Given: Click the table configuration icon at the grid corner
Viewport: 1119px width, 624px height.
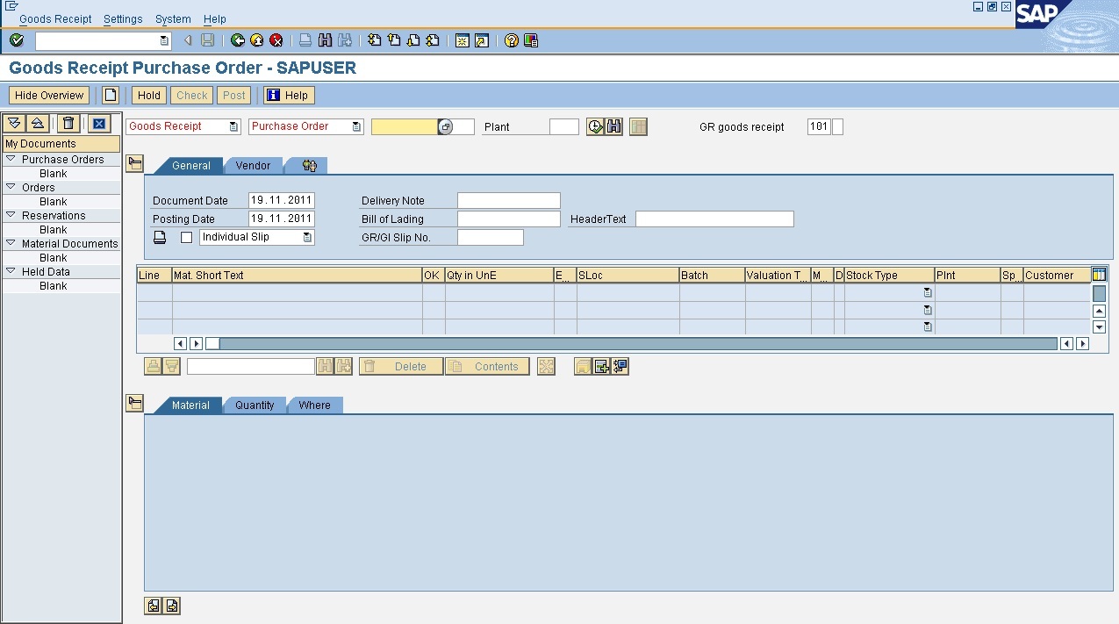Looking at the screenshot, I should (1099, 275).
